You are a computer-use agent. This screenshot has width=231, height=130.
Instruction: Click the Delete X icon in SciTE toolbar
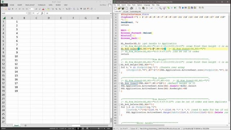click(x=147, y=8)
